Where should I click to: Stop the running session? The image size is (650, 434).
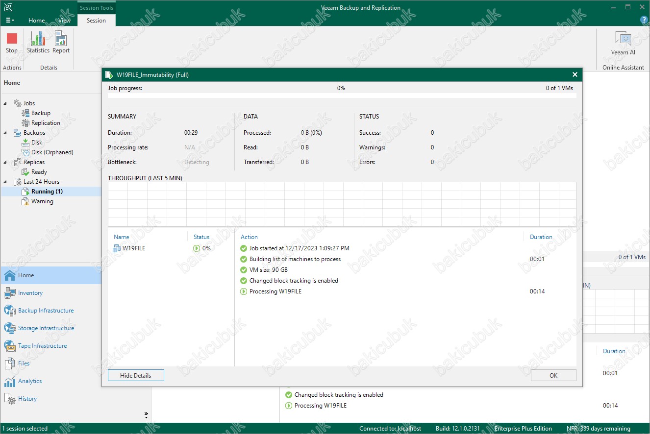(12, 43)
